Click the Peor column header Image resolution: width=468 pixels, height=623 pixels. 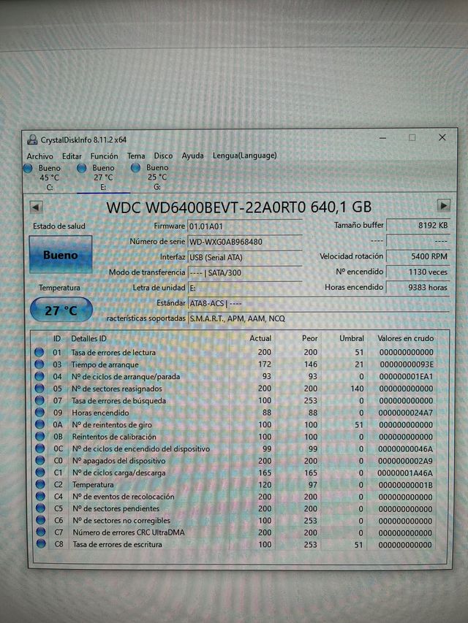pos(309,338)
